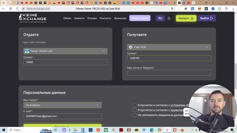This screenshot has width=237, height=133.
Task: Click the keine-exchange.com address bar
Action: 38,9
